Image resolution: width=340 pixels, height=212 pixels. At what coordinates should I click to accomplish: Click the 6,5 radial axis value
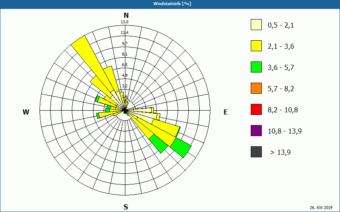point(125,65)
